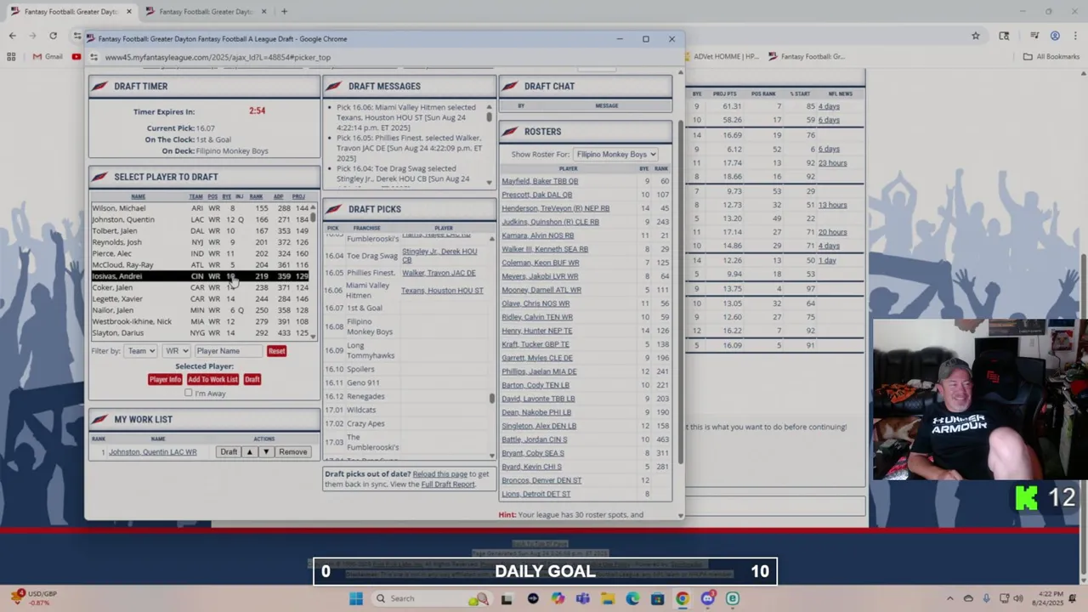Screen dimensions: 1088x612
Task: Select Reynolds, Josh in player list
Action: coord(201,242)
